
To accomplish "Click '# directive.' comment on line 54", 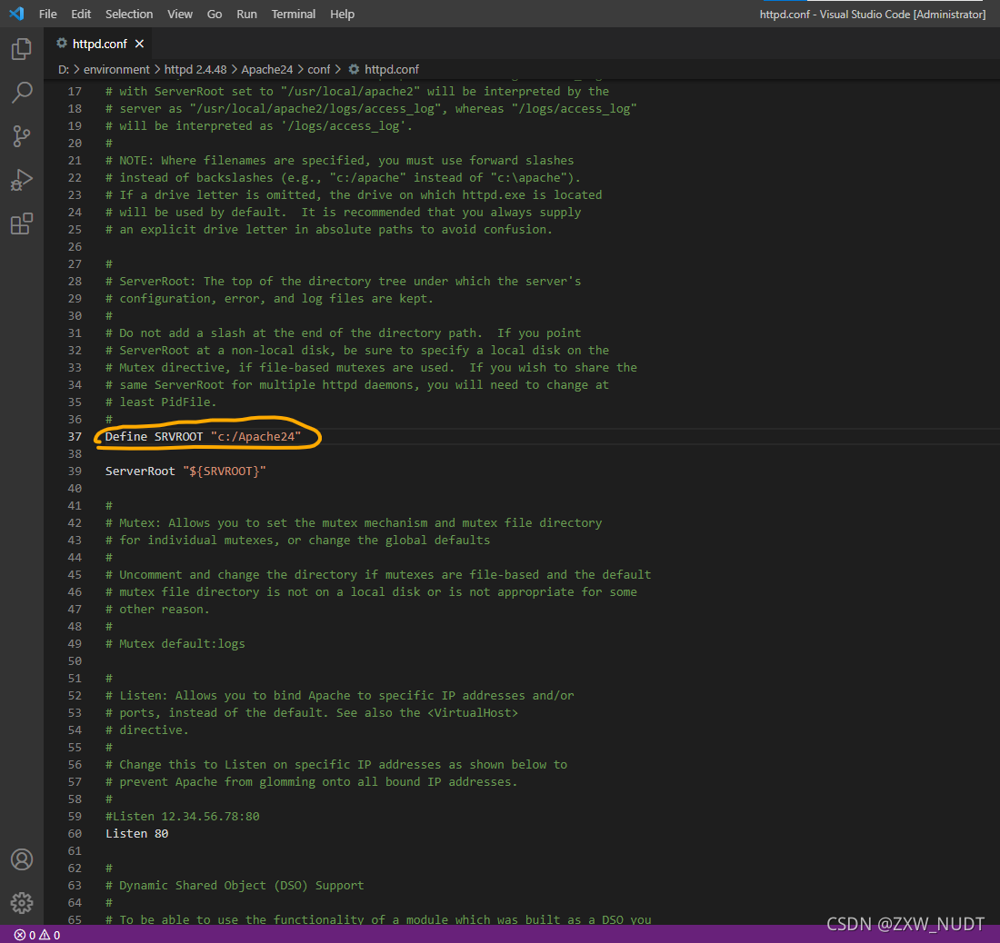I will click(x=147, y=730).
